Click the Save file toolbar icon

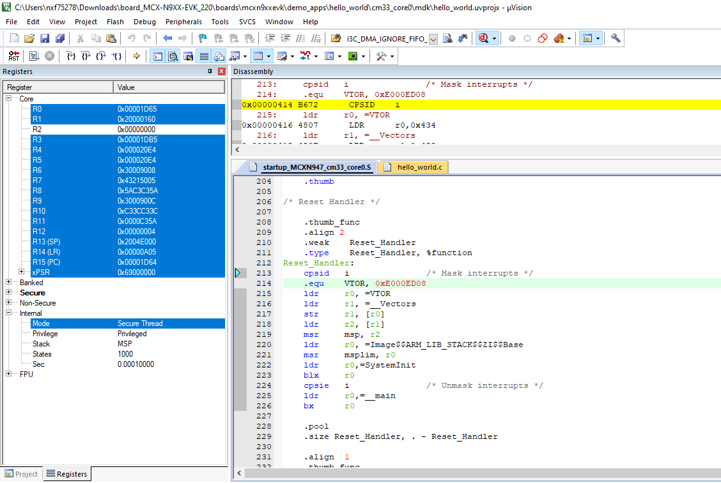pos(45,38)
